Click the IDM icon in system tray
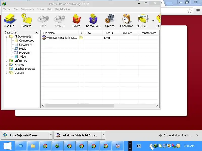The width and height of the screenshot is (202, 151). [156, 146]
